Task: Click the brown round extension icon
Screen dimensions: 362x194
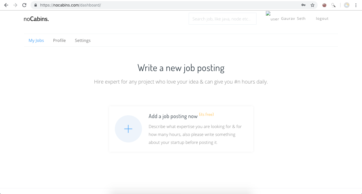Action: tap(324, 5)
